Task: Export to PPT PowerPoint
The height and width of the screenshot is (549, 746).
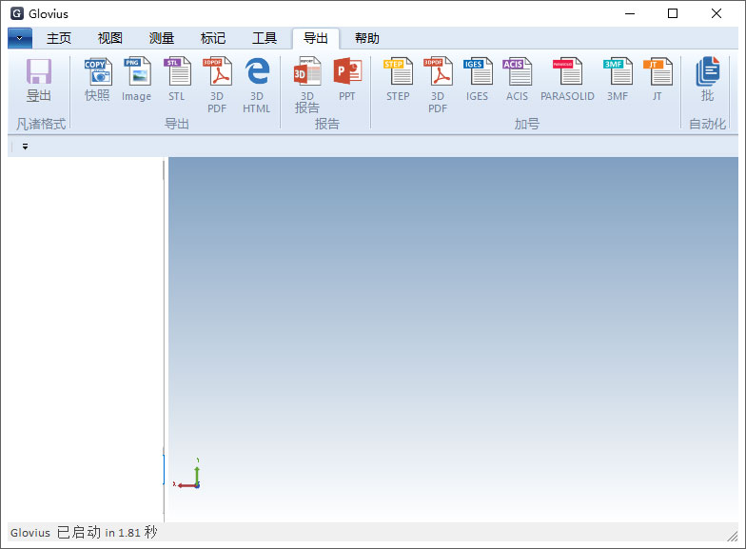Action: (347, 80)
